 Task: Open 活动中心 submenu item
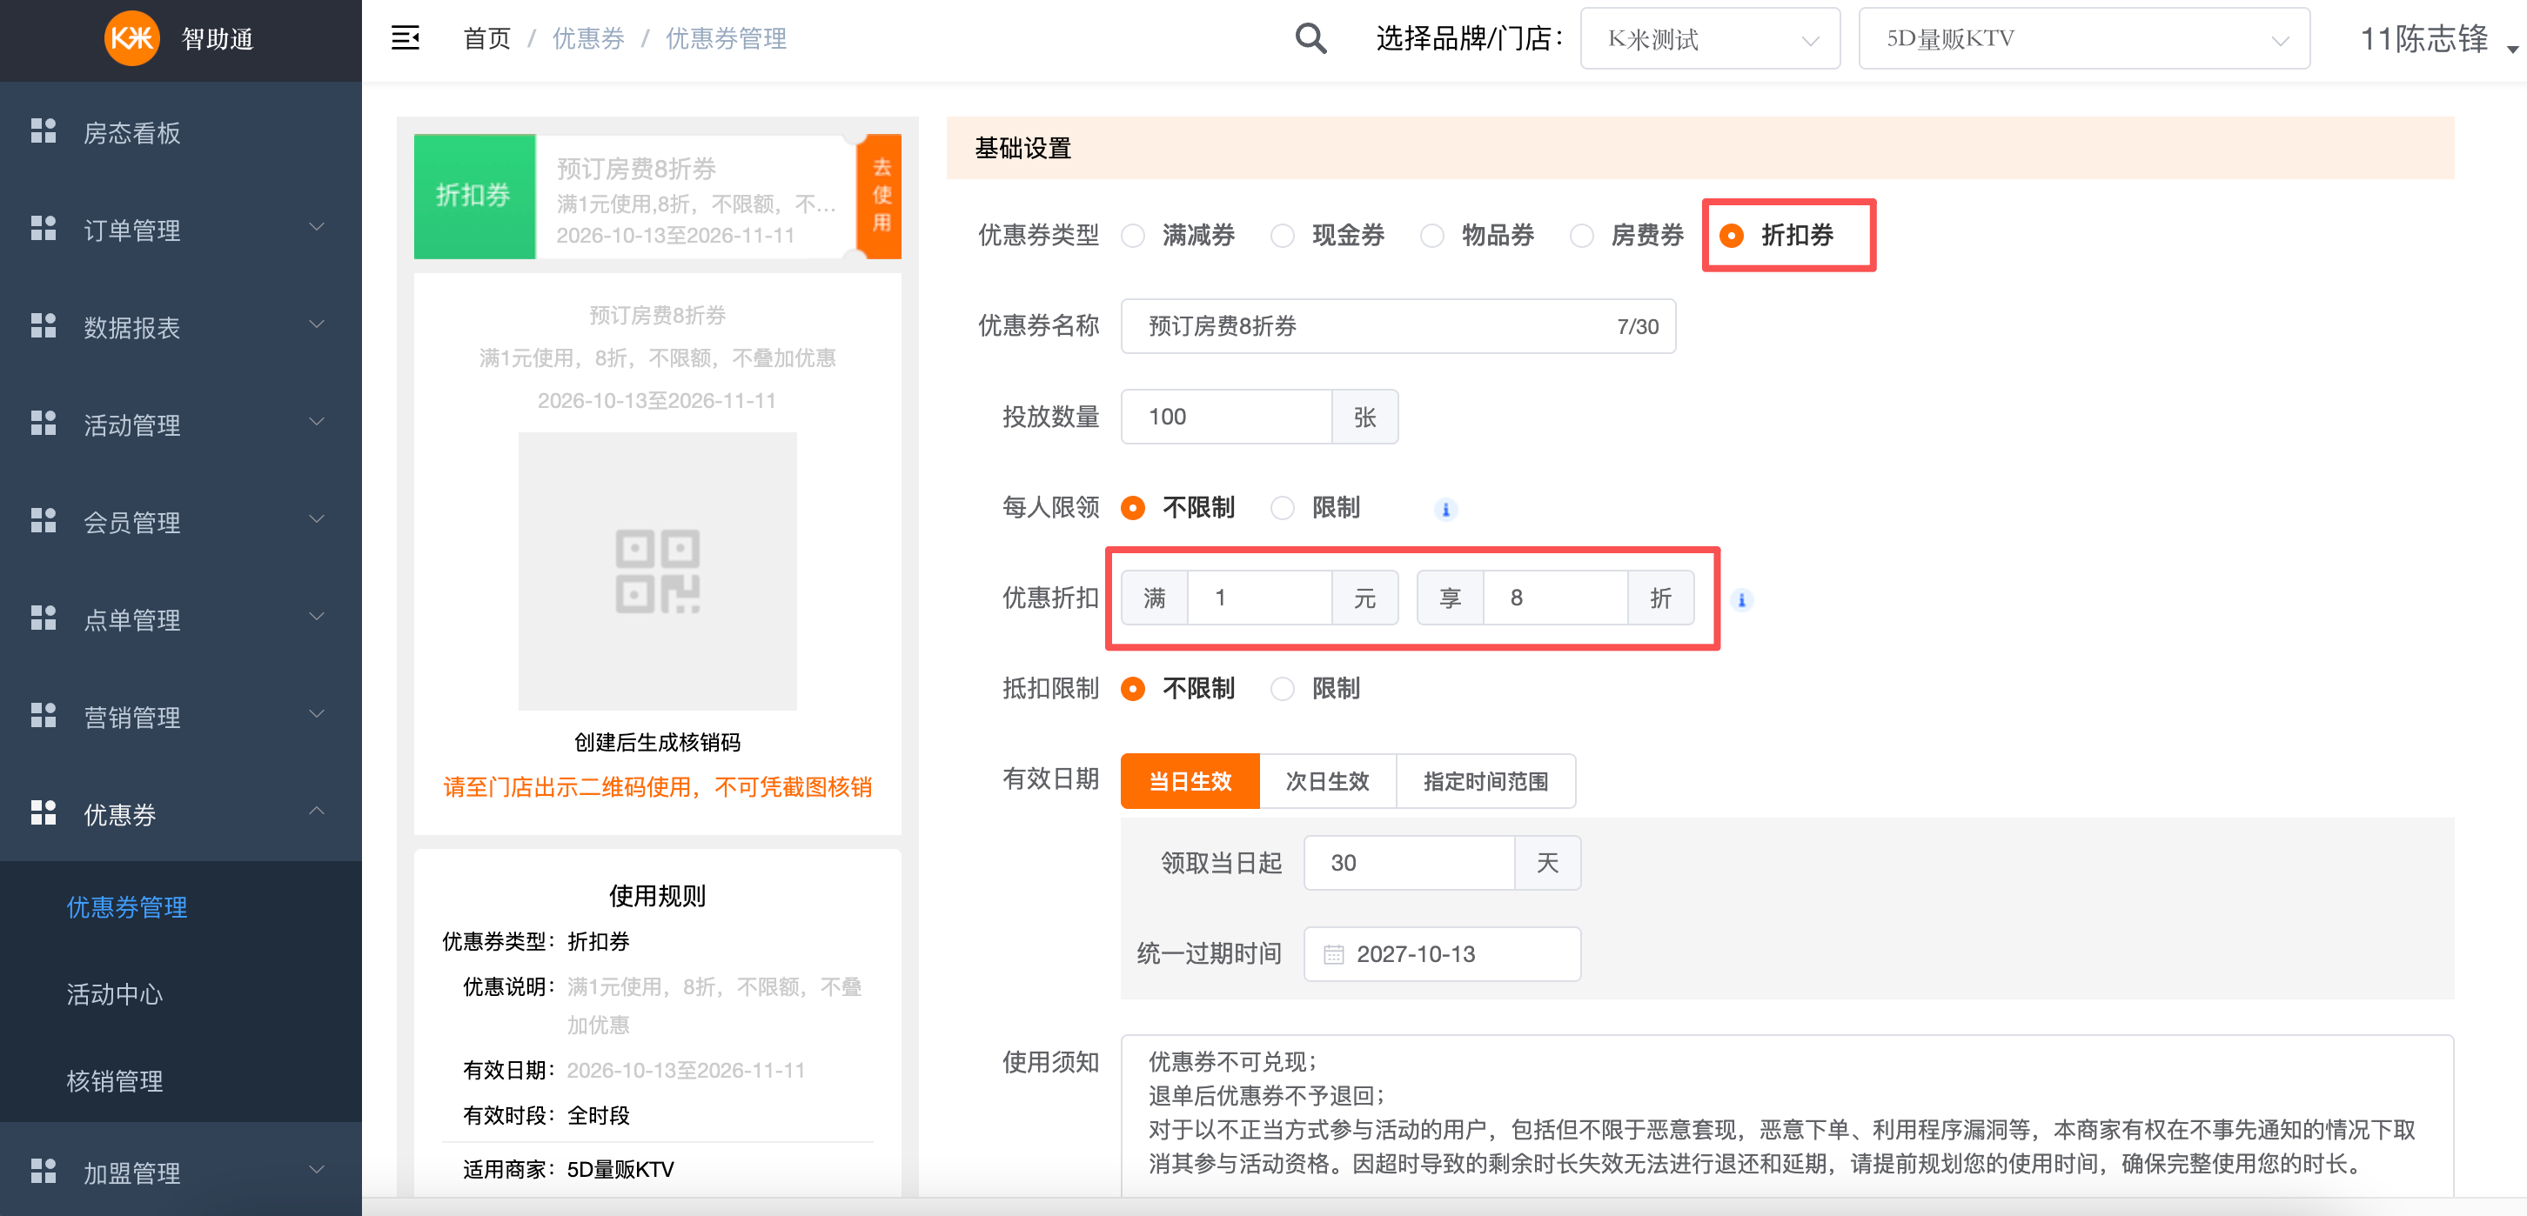click(x=115, y=994)
